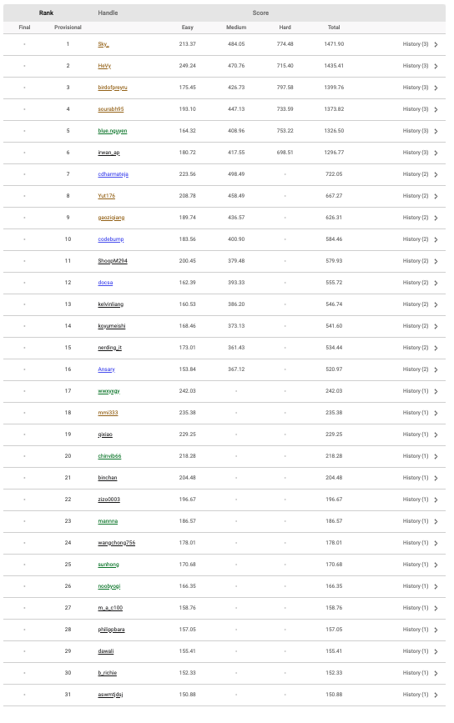Open the mmi333 handle link
The image size is (454, 723).
coord(108,413)
